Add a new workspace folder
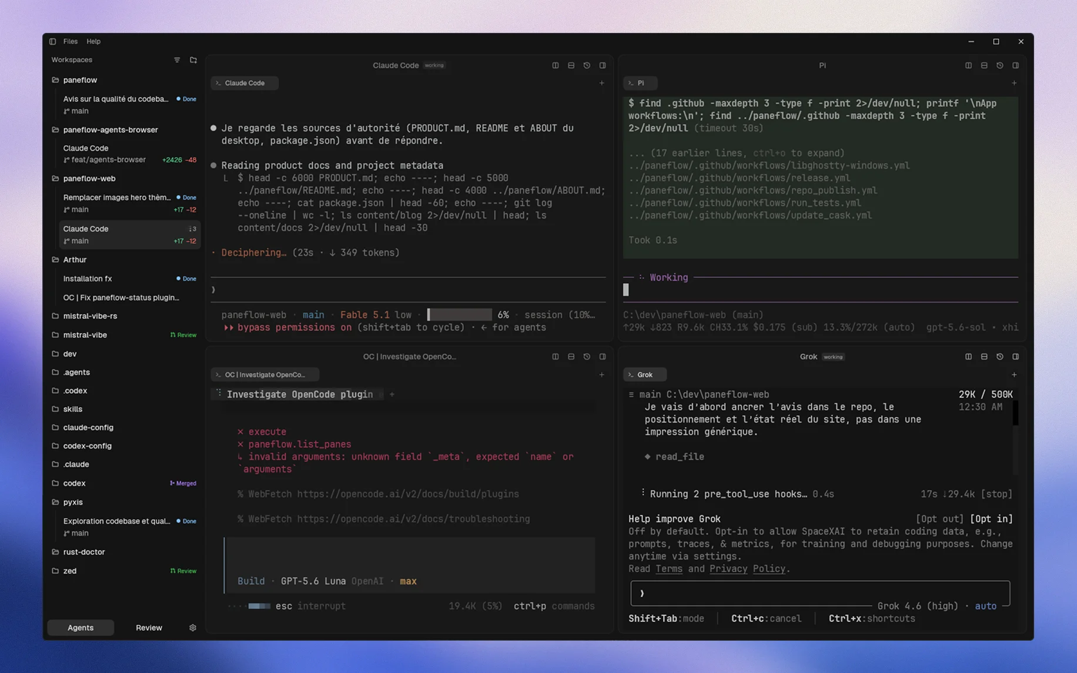 pos(193,60)
